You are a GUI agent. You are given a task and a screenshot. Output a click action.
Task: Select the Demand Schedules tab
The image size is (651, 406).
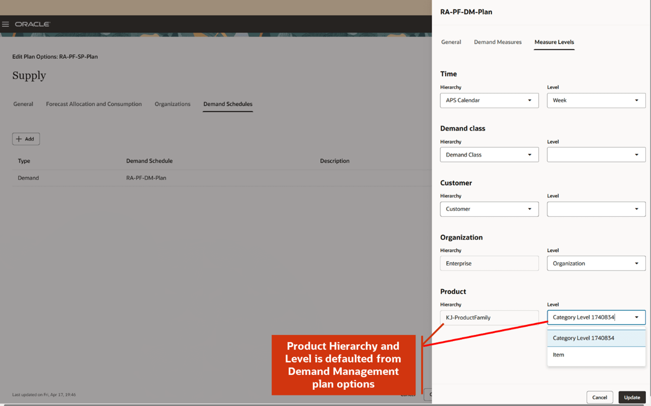coord(228,104)
